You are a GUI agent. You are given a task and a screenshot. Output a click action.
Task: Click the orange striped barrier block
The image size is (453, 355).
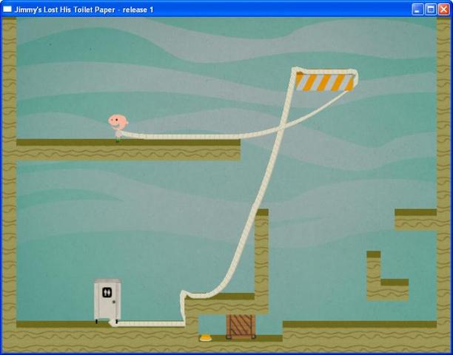point(324,82)
